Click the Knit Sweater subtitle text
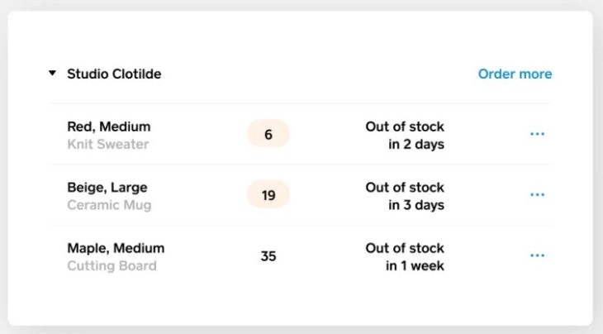This screenshot has height=334, width=603. click(107, 145)
